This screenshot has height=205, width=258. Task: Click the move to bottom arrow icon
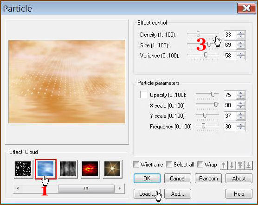(x=248, y=165)
